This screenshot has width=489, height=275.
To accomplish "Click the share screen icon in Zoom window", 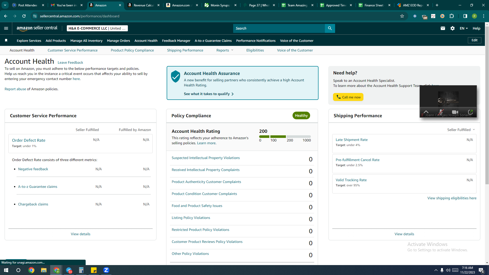I will click(x=470, y=112).
